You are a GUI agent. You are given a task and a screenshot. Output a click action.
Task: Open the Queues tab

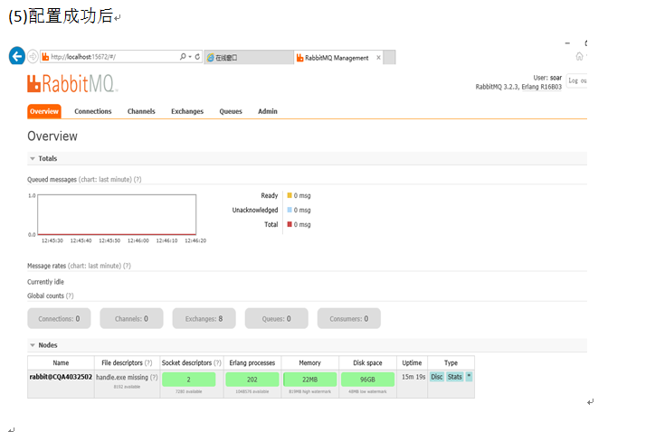pos(231,111)
